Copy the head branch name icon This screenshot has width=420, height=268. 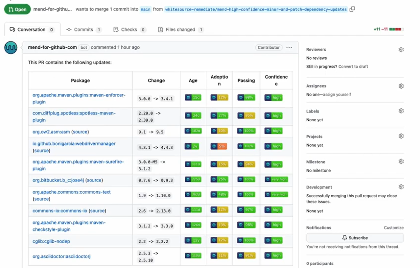point(352,9)
